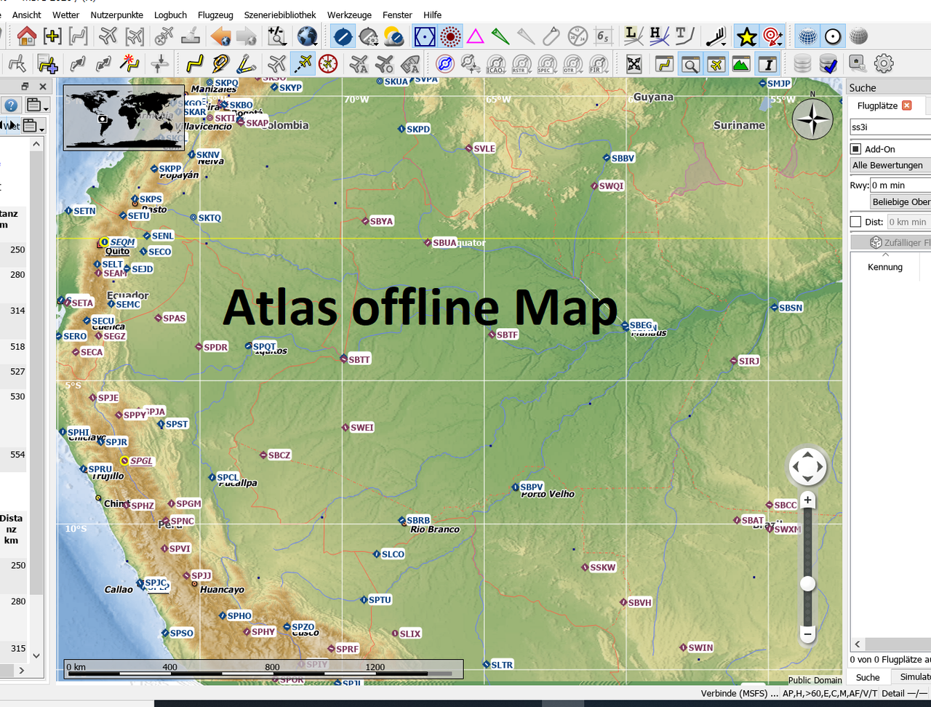
Task: Click the blue circular airport filter icon
Action: (x=444, y=64)
